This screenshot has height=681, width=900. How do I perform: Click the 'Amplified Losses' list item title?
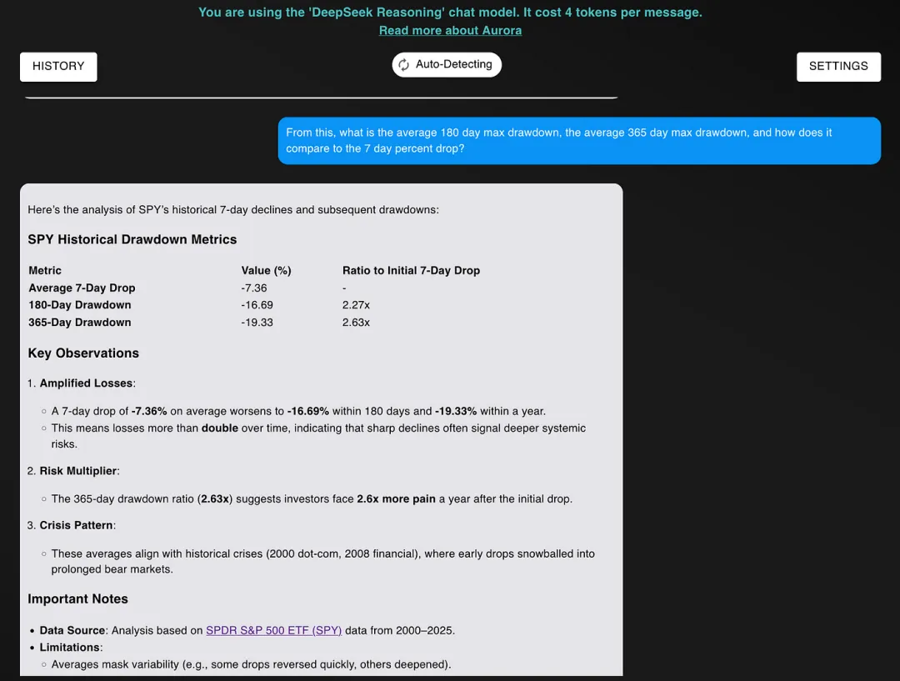tap(87, 383)
